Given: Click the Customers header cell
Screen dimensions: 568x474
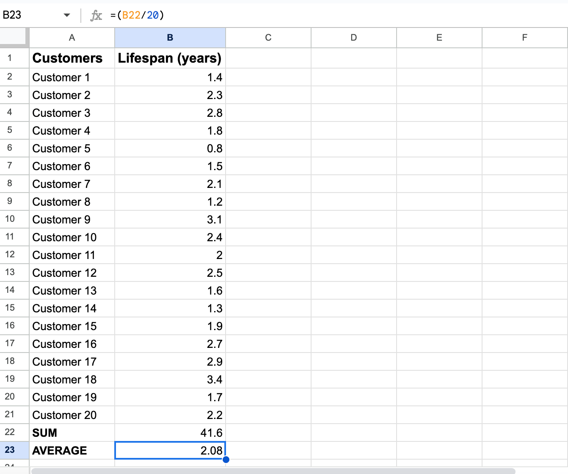Looking at the screenshot, I should [72, 58].
